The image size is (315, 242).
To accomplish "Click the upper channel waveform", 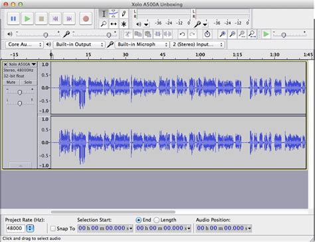I will (178, 88).
